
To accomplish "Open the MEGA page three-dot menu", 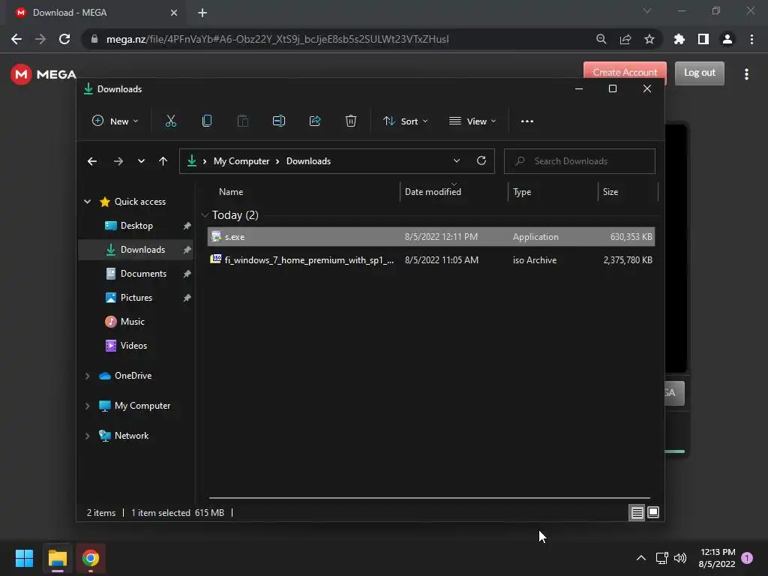I will pos(746,74).
